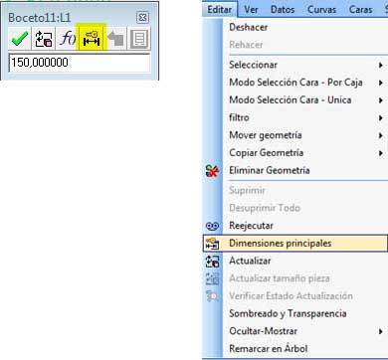Select Reejecutar menu entry
Viewport: 388px width, 360px height.
pyautogui.click(x=295, y=226)
